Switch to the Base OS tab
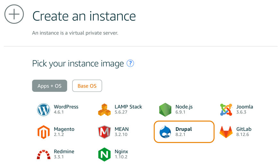The width and height of the screenshot is (278, 168). tap(87, 86)
